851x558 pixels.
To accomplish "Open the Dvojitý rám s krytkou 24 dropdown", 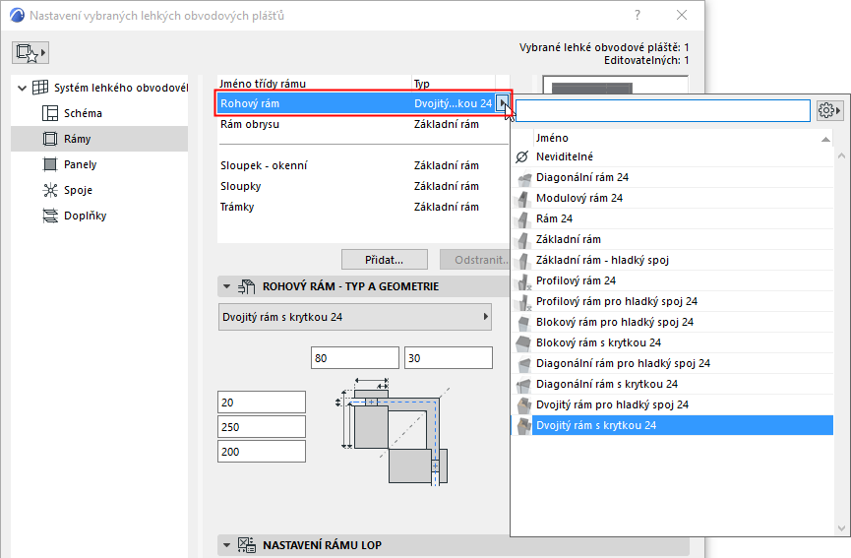I will [x=355, y=317].
